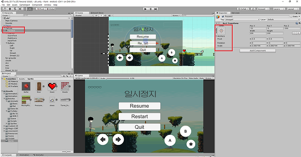Toggle the Static checkbox in Inspector
Screen dimensions: 301x157
(291, 16)
